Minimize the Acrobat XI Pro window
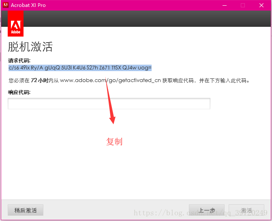Viewport: 272px width, 221px height. 225,5
